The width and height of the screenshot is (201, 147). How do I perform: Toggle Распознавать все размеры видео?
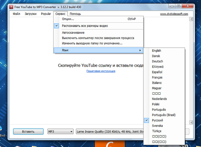[x=98, y=26]
